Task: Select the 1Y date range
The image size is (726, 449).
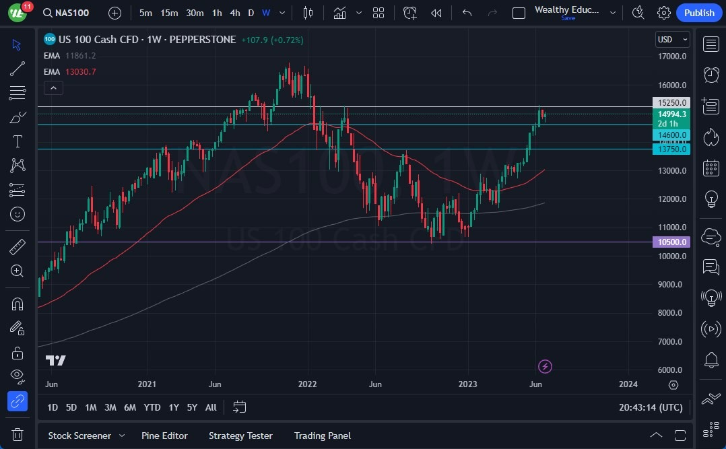Action: [x=174, y=407]
